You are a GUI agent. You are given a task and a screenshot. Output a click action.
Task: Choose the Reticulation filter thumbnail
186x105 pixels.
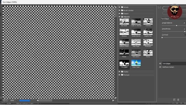tap(136, 52)
